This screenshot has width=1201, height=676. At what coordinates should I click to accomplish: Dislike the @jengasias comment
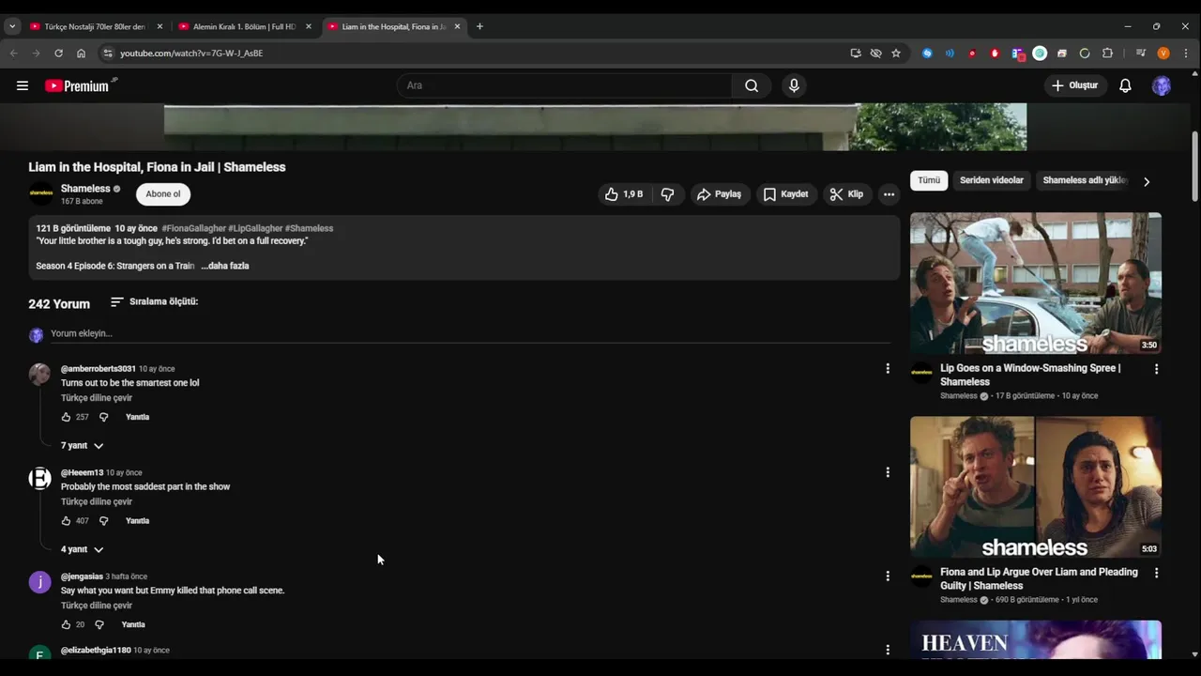click(x=99, y=624)
